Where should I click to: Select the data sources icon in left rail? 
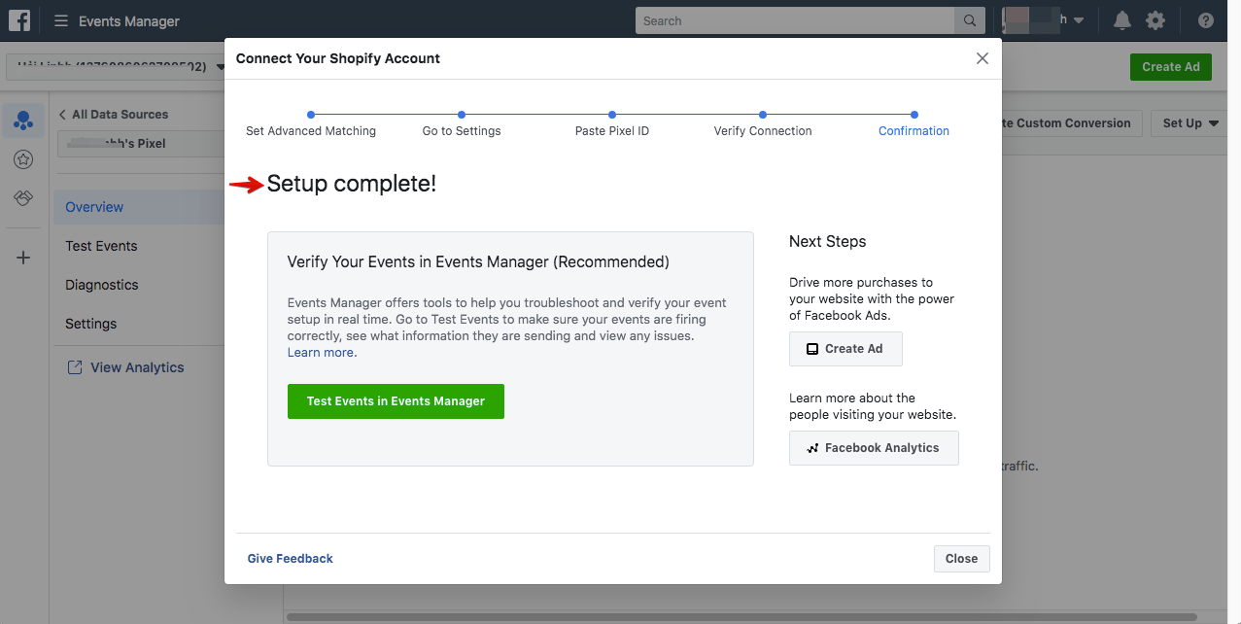click(23, 121)
